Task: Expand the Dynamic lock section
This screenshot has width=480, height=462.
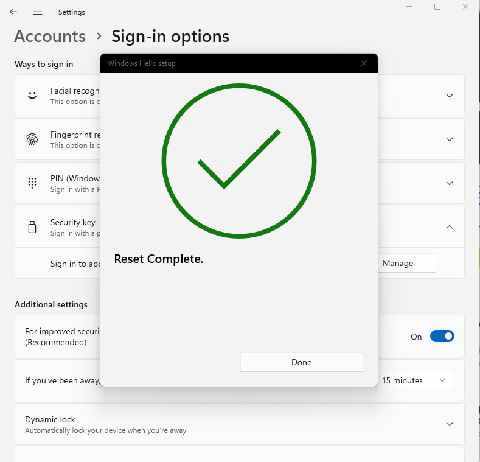Action: pos(450,424)
